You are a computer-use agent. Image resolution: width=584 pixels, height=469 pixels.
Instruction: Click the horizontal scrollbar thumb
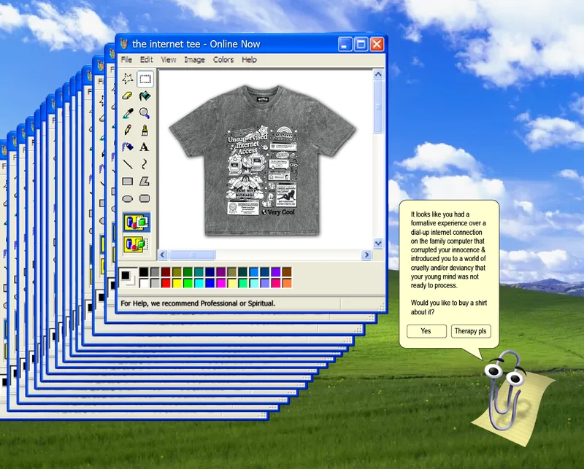click(x=192, y=255)
